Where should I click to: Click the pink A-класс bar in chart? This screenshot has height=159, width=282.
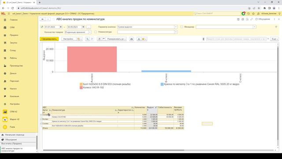point(92,59)
